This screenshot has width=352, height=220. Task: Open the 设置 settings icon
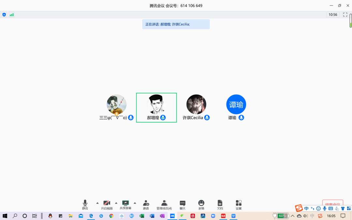click(239, 204)
